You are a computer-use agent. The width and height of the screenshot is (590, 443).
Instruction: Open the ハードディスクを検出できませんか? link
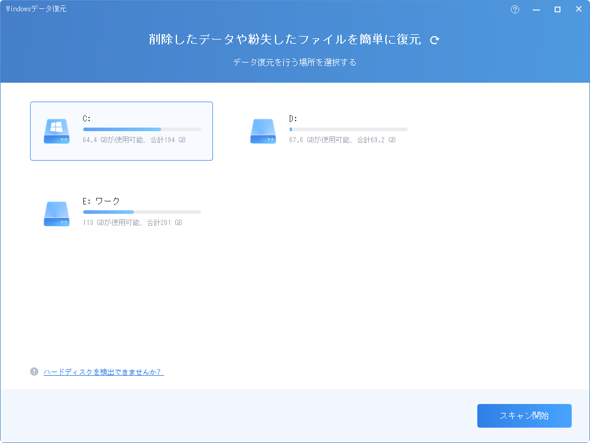pyautogui.click(x=103, y=372)
